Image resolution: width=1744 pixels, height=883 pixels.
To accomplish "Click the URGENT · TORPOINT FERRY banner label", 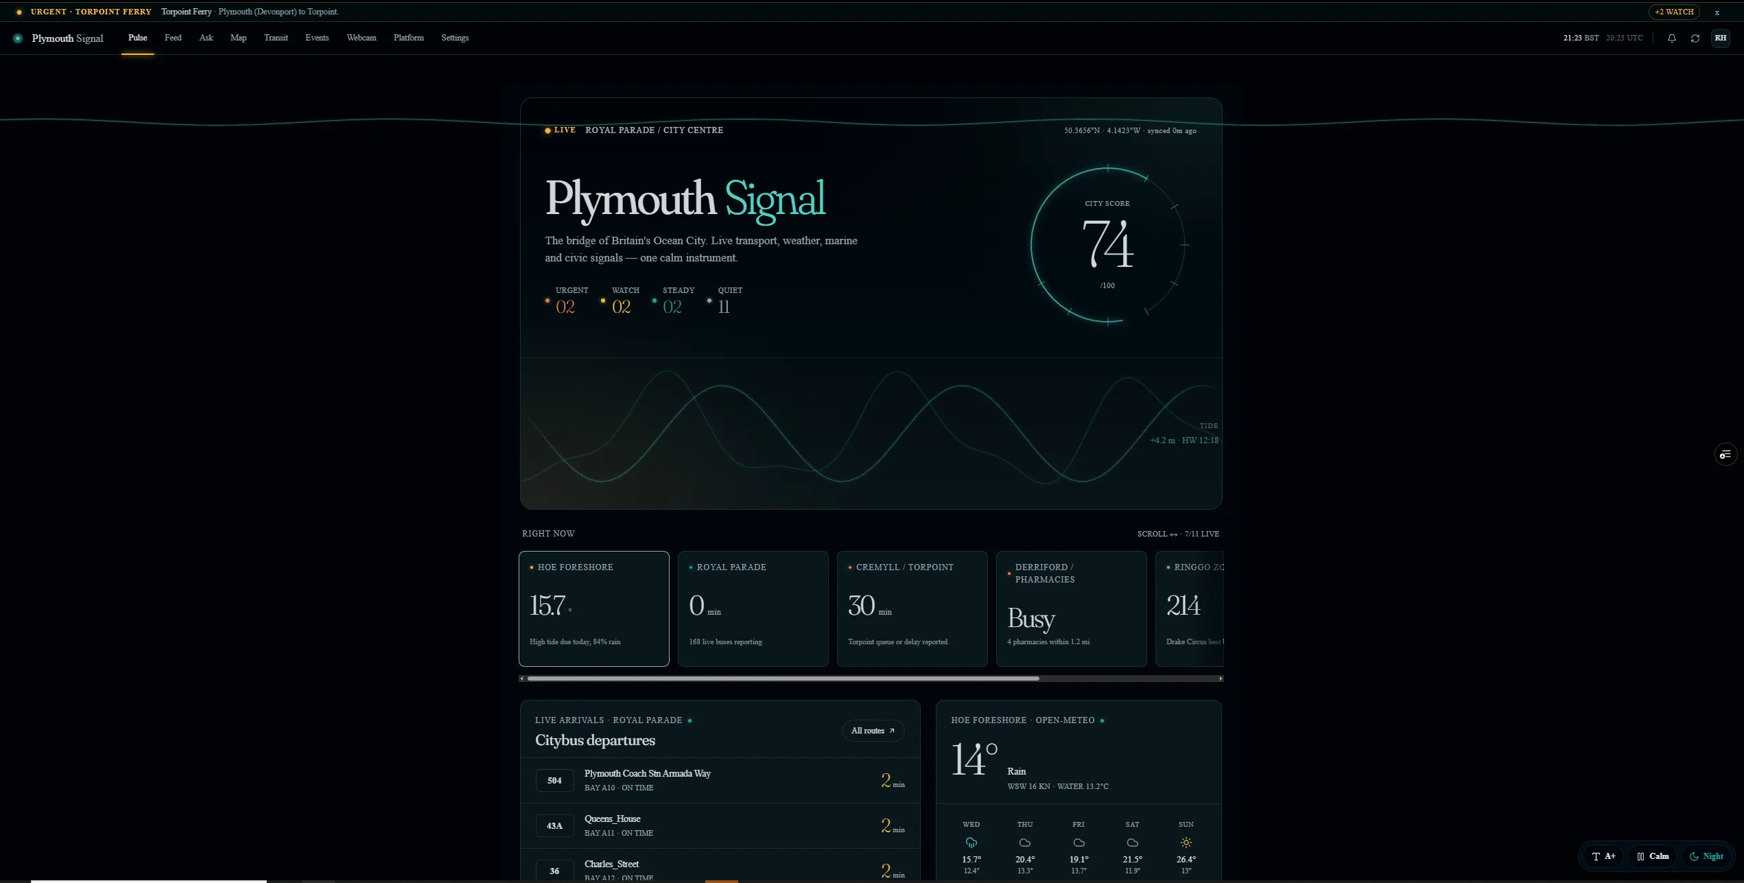I will (x=91, y=12).
